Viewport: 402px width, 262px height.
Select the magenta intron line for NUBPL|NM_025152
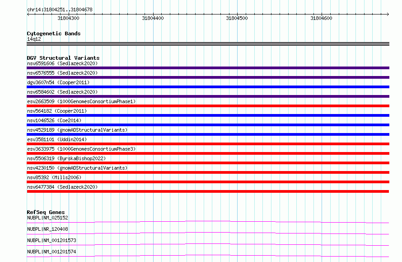208,222
